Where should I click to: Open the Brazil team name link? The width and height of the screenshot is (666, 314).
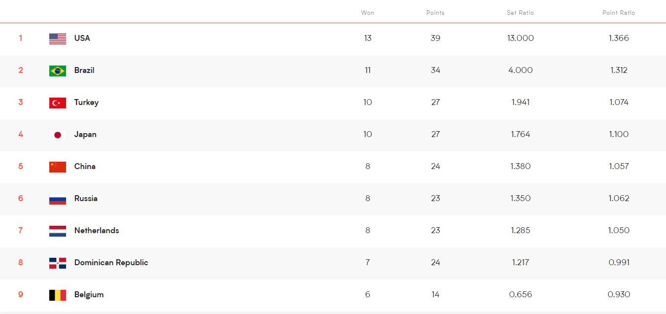[x=84, y=70]
